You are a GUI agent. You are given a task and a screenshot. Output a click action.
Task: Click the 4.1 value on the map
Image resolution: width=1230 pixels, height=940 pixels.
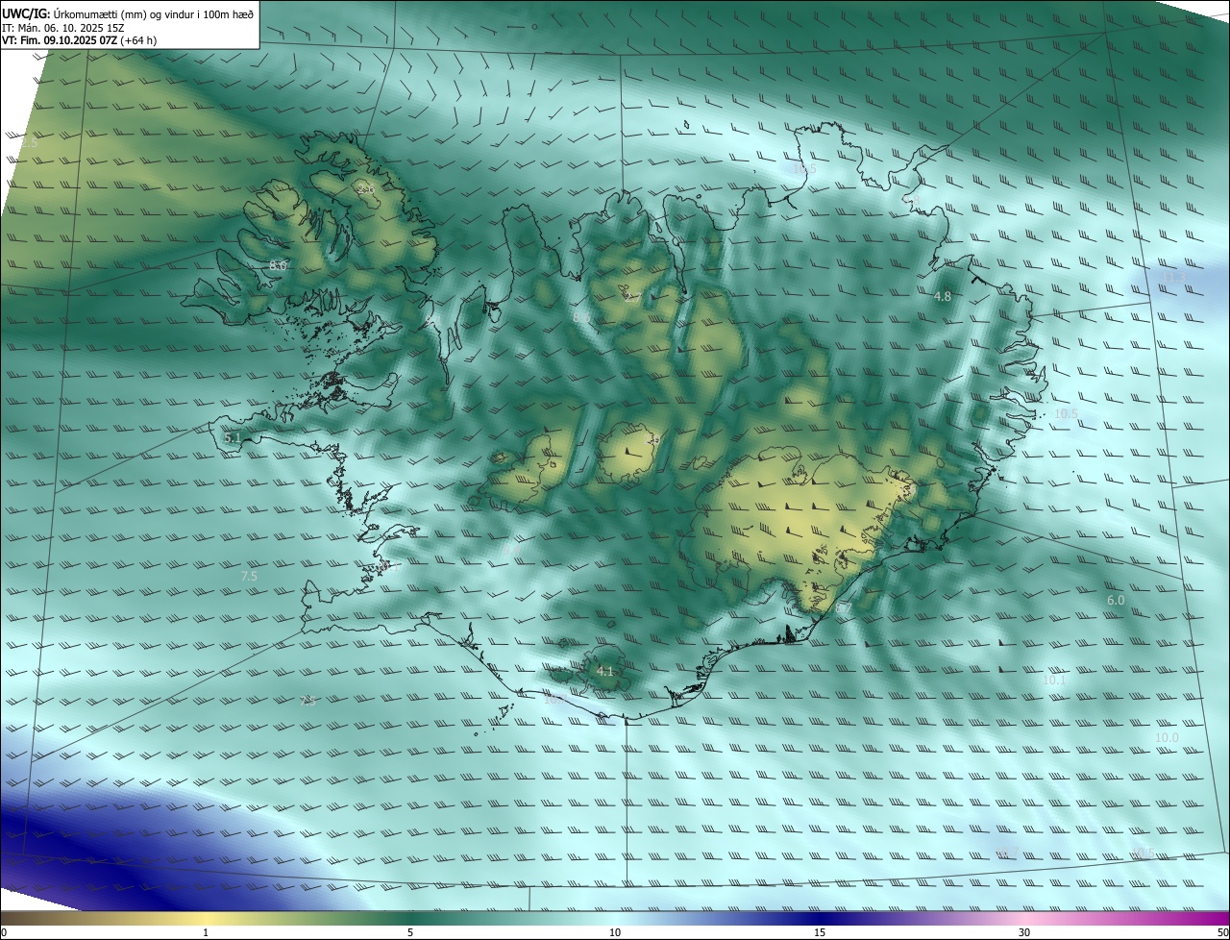[605, 671]
